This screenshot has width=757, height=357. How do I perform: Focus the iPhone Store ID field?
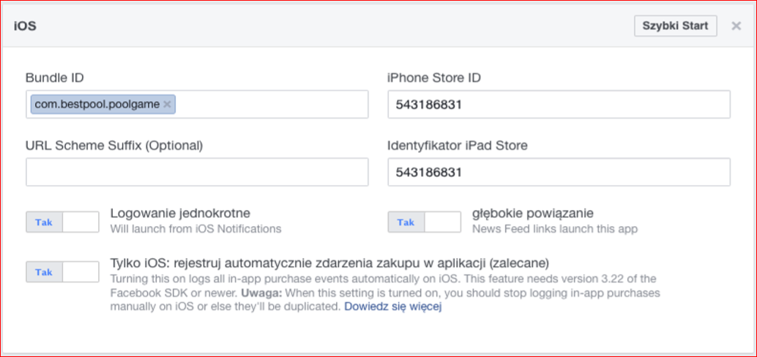[559, 105]
